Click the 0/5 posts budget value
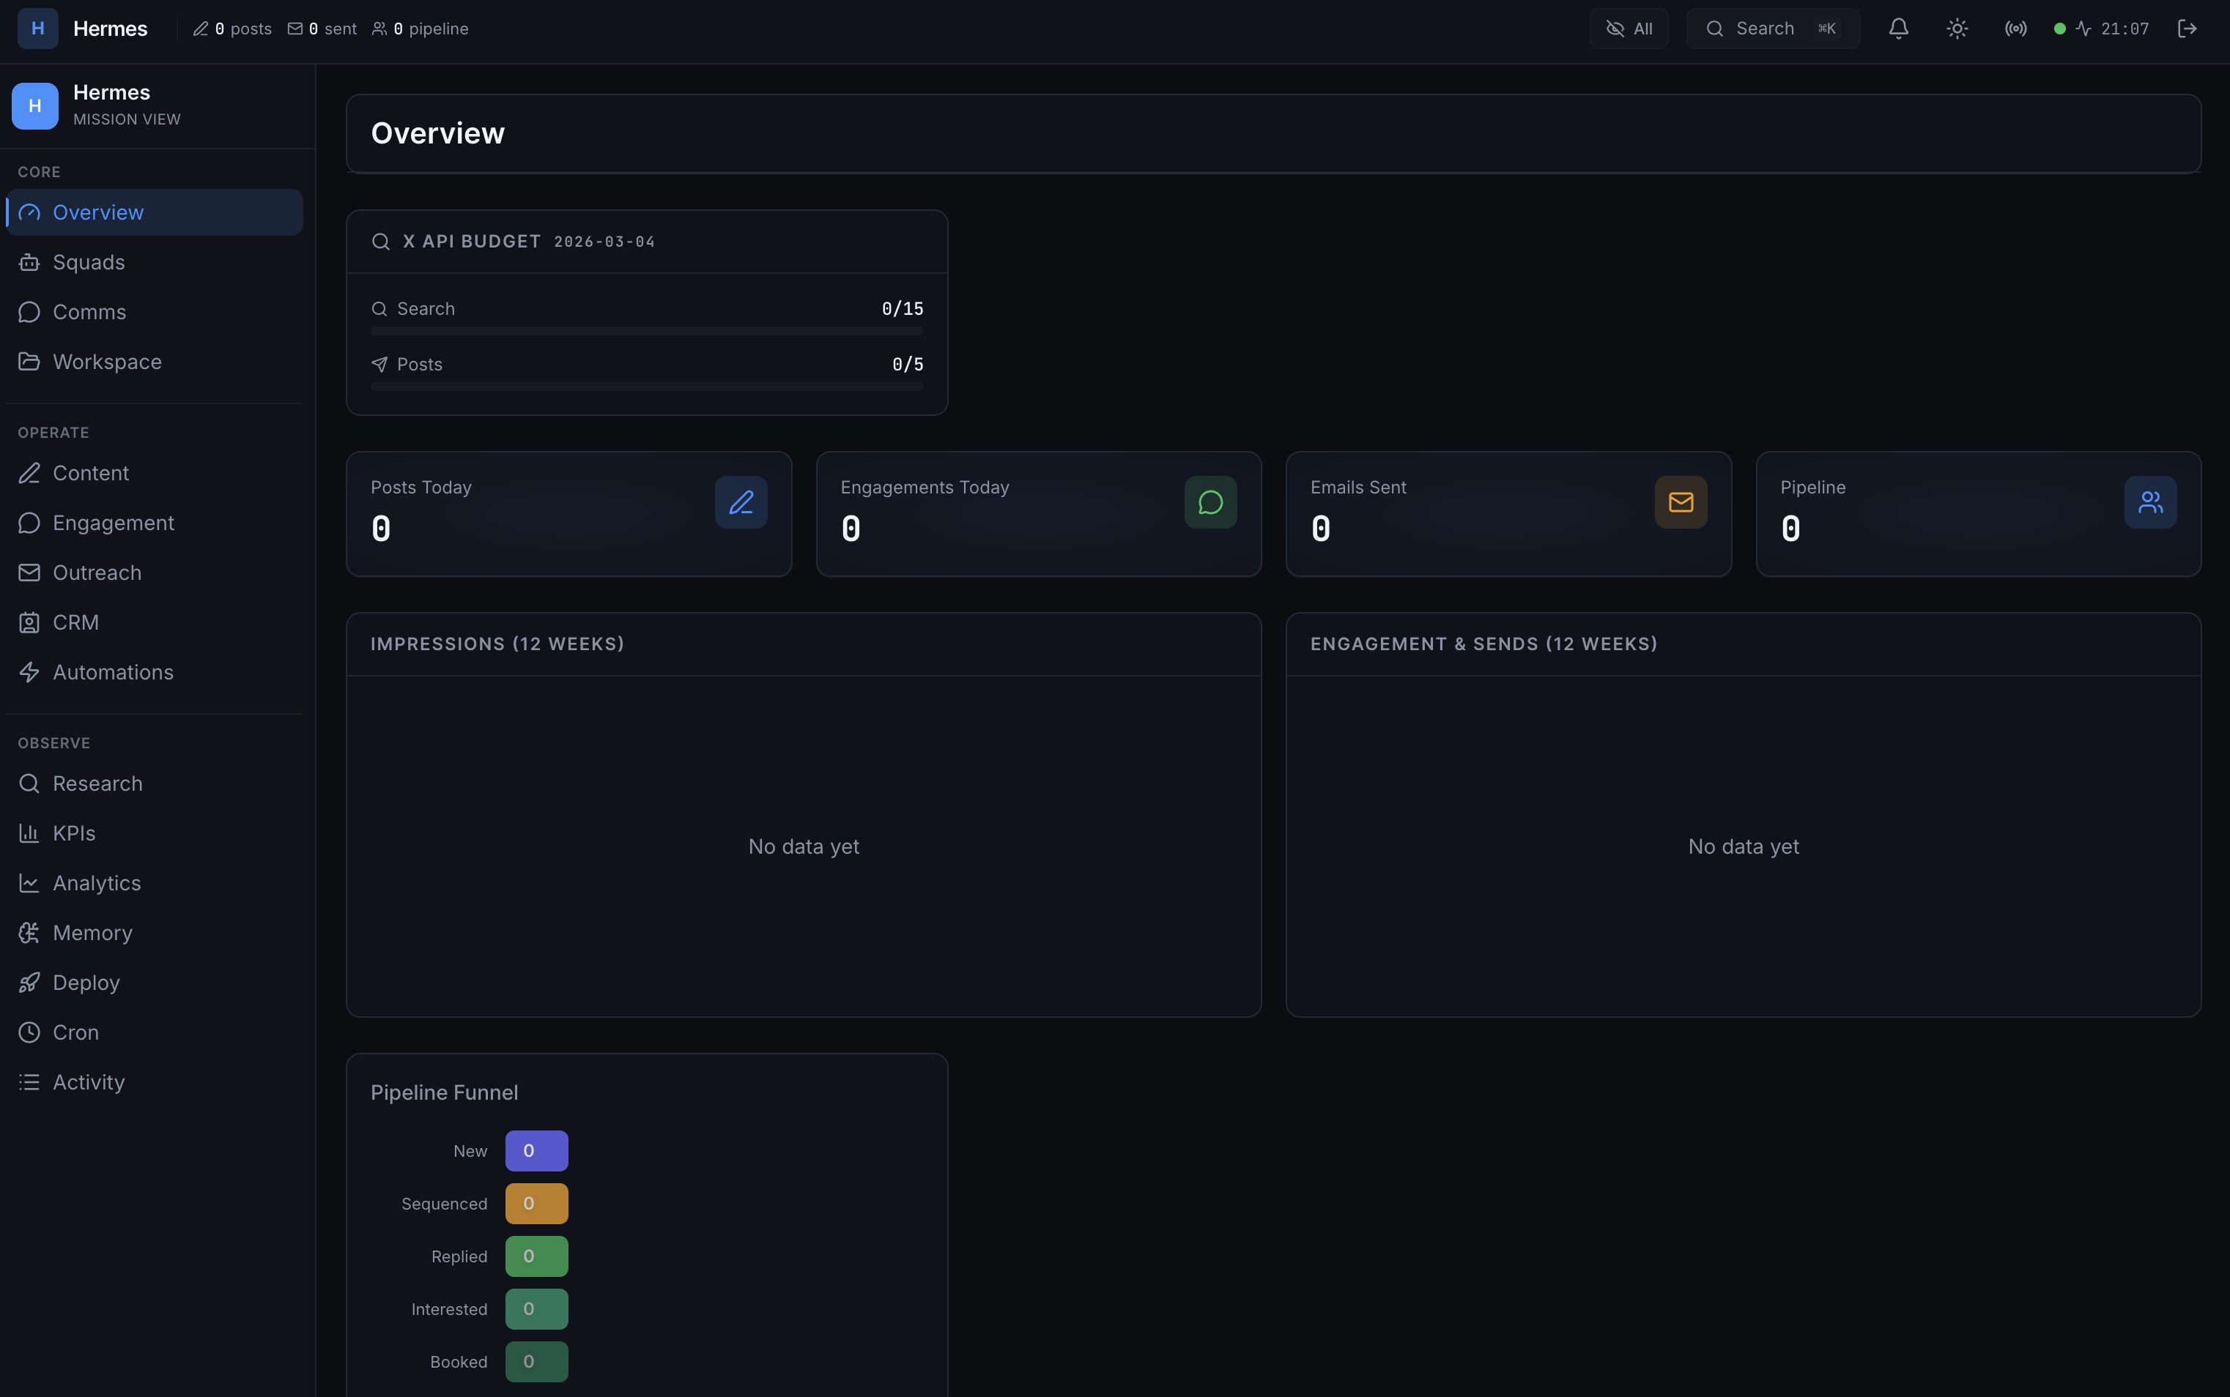This screenshot has width=2230, height=1397. pos(908,364)
